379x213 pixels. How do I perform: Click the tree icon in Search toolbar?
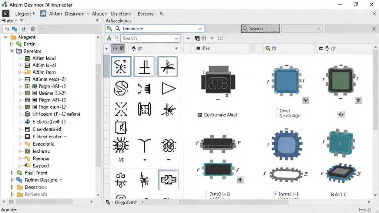tap(109, 38)
